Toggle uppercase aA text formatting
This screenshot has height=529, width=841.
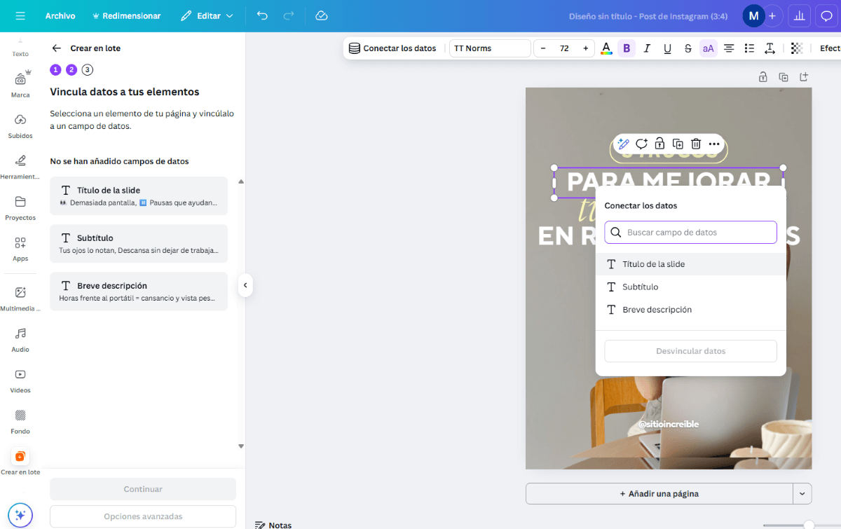coord(708,48)
